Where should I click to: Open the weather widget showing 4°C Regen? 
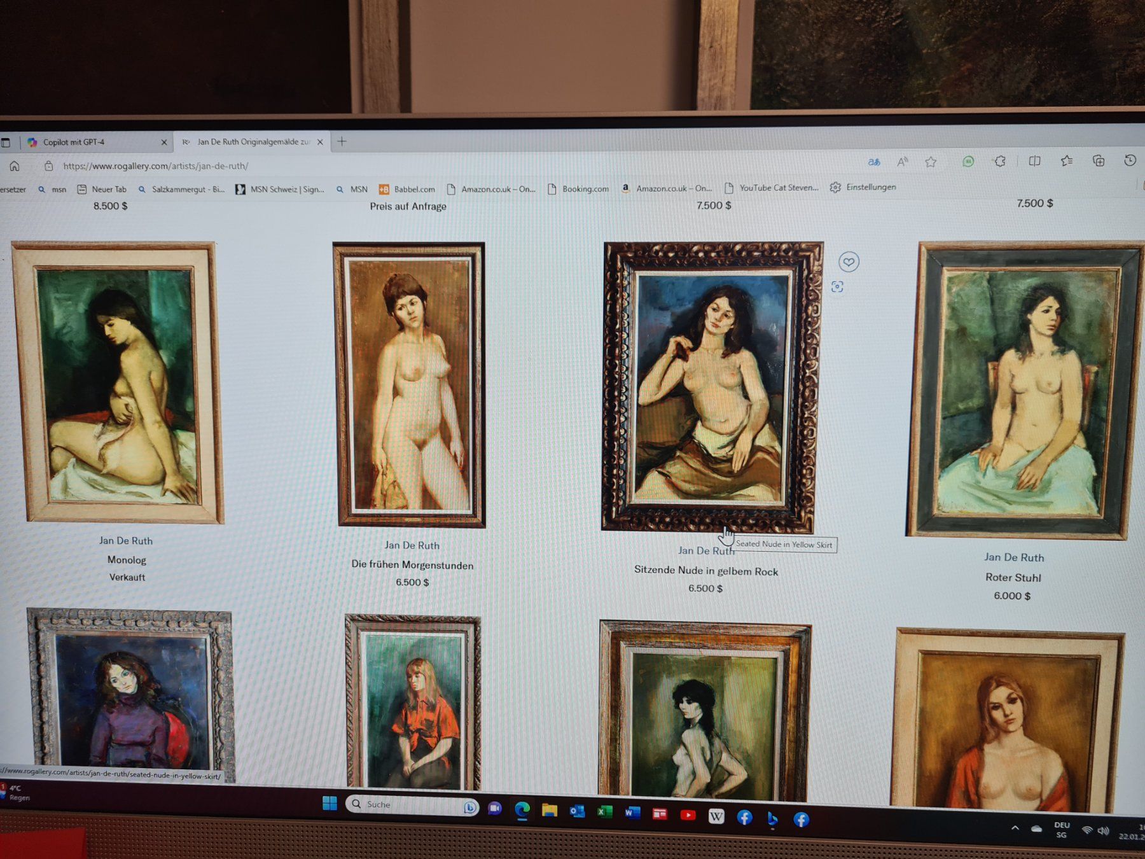[x=16, y=793]
